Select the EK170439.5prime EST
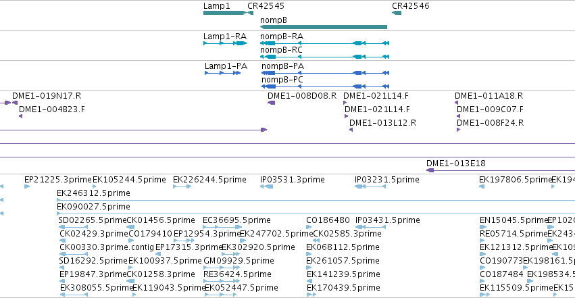Screen dimensions: 575x298 point(311,295)
